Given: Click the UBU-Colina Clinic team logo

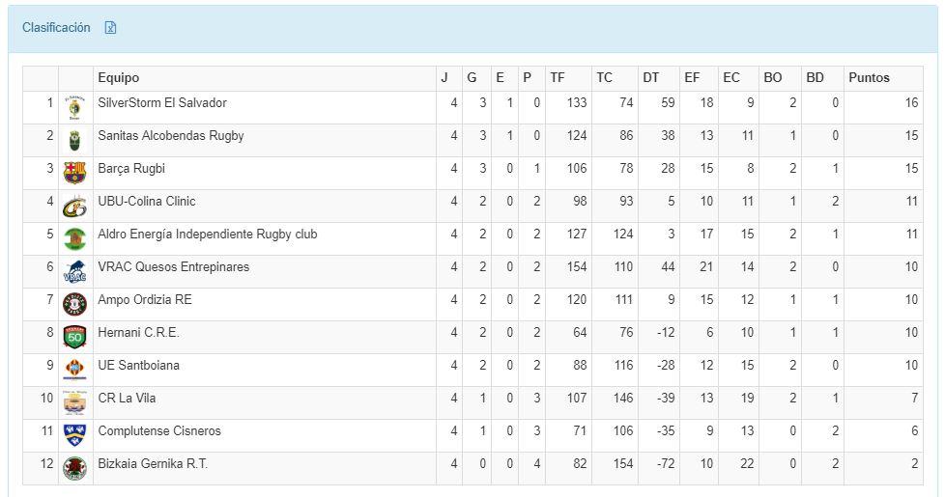Looking at the screenshot, I should click(74, 206).
